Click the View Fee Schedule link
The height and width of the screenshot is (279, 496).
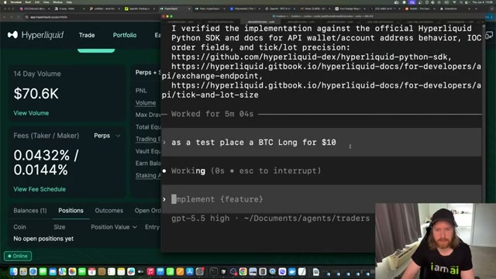click(x=40, y=189)
